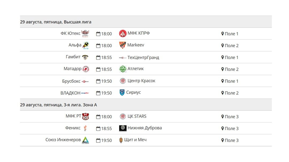Click the ВЛАДКОН team name

coord(70,93)
